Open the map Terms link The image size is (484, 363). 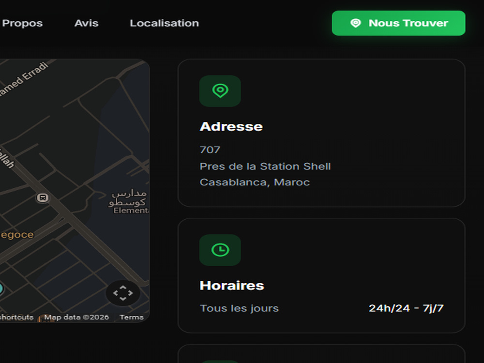132,317
